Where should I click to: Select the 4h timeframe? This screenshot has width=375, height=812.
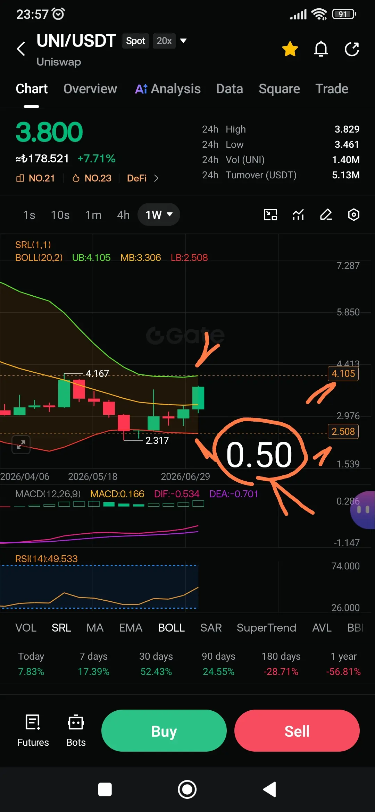click(123, 215)
